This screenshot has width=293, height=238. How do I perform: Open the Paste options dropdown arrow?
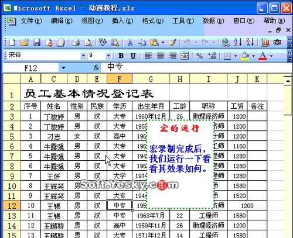[x=163, y=42]
